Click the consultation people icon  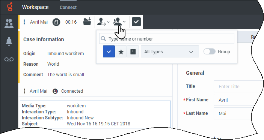click(117, 22)
